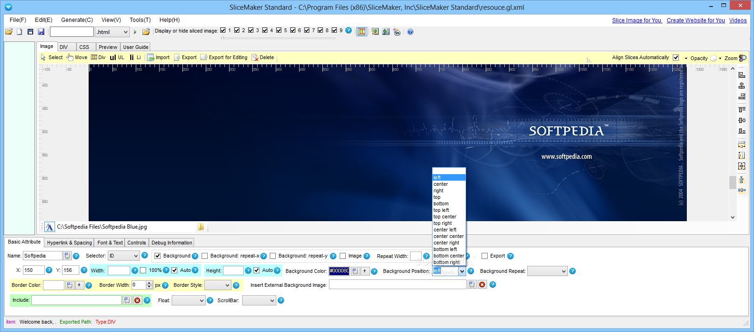Delete the selected slice
This screenshot has height=332, width=754.
click(x=263, y=57)
